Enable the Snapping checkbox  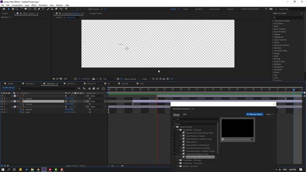(90, 9)
